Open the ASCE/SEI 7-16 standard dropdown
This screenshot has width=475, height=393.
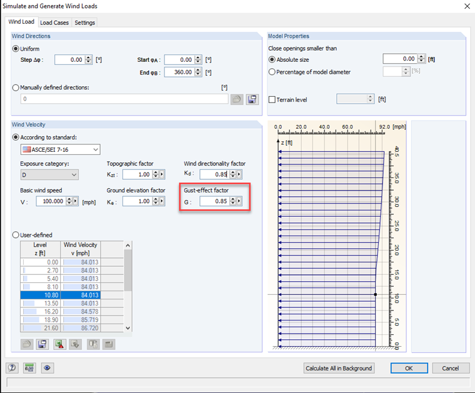[60, 149]
